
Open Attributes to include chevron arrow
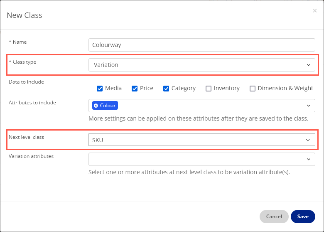click(x=308, y=106)
